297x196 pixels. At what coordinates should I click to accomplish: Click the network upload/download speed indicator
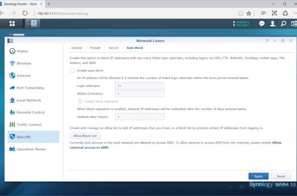point(241,24)
